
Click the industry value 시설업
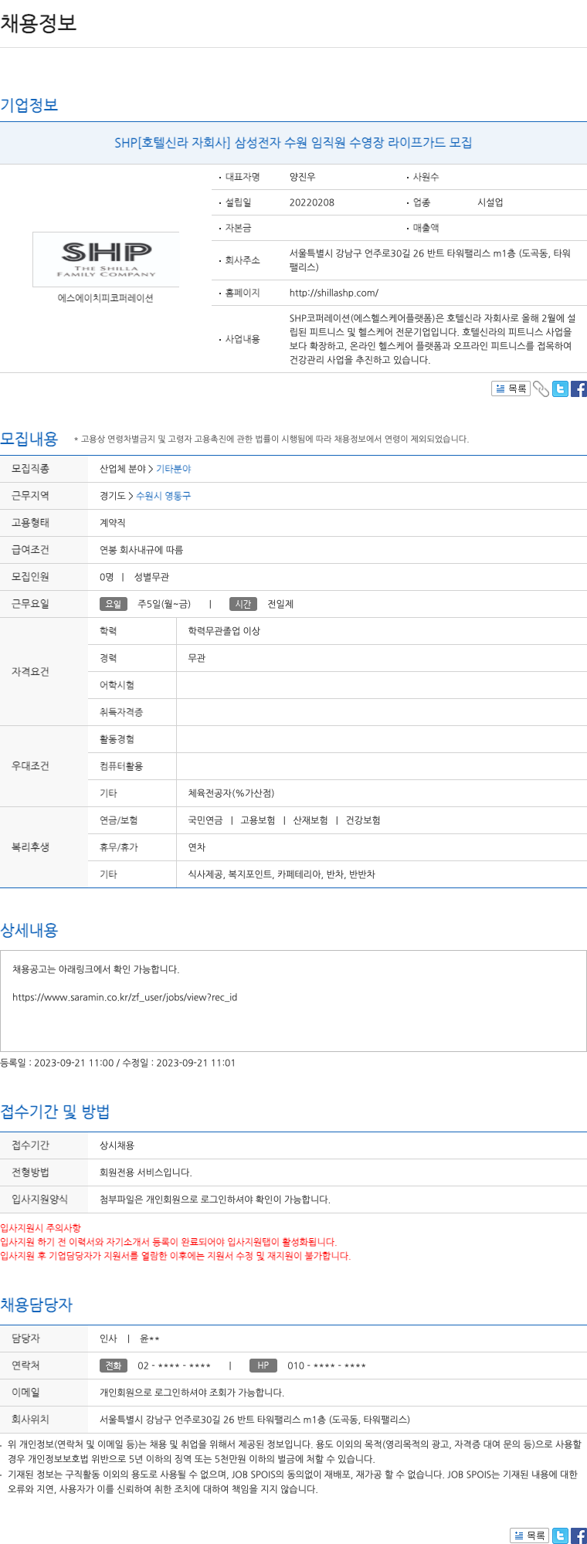(x=490, y=202)
